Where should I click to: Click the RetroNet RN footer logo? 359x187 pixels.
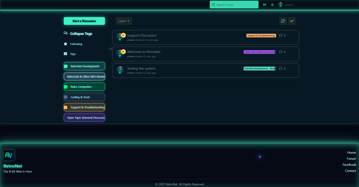[9, 155]
